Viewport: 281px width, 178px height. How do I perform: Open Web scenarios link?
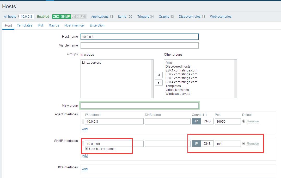221,16
